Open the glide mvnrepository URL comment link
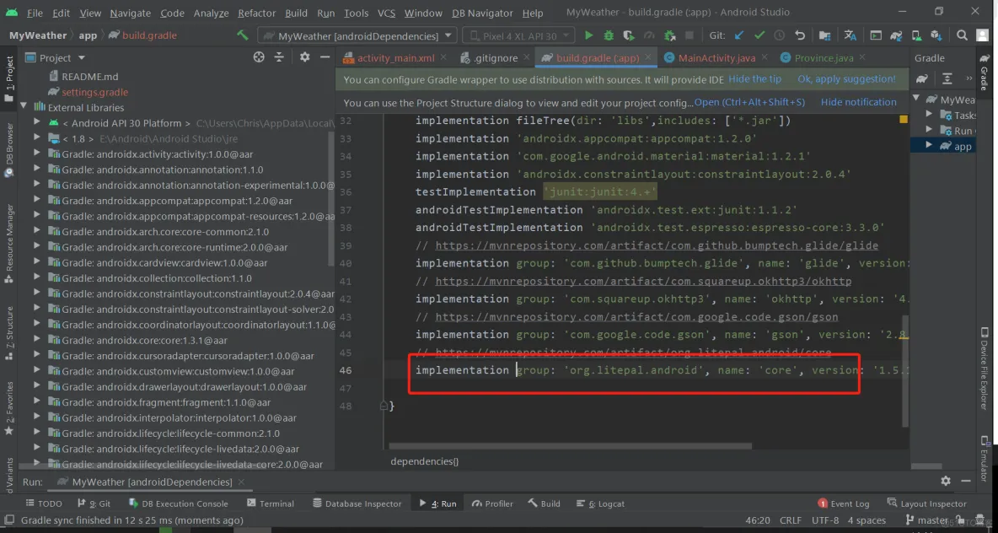998x533 pixels. 657,245
